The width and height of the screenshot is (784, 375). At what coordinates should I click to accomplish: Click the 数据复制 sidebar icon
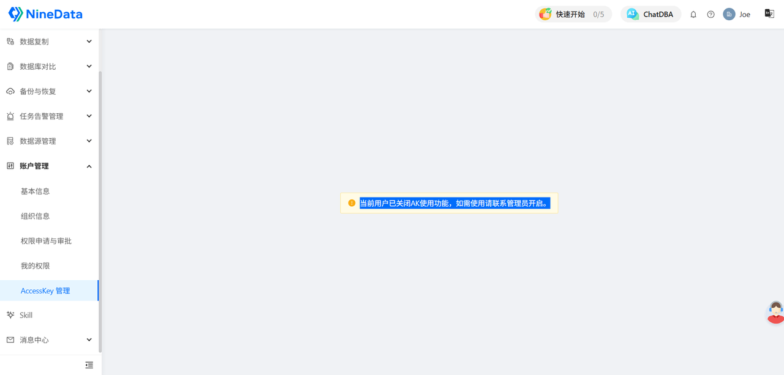coord(10,42)
